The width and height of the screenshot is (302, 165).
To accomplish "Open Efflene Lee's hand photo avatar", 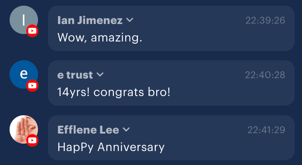I will [x=24, y=129].
